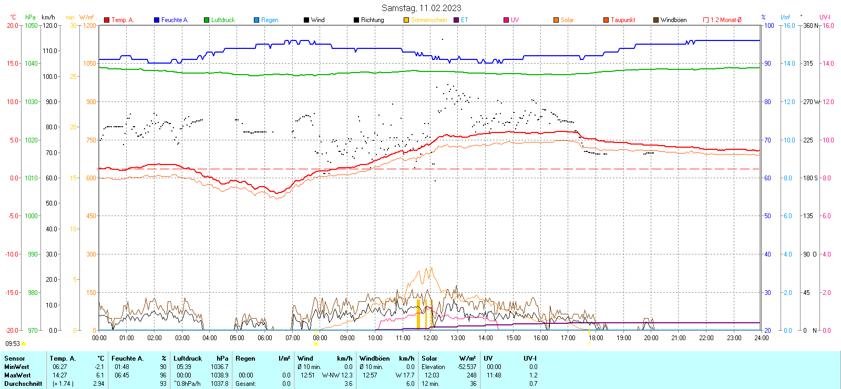
Task: Click the black Wind legend square
Action: [306, 20]
